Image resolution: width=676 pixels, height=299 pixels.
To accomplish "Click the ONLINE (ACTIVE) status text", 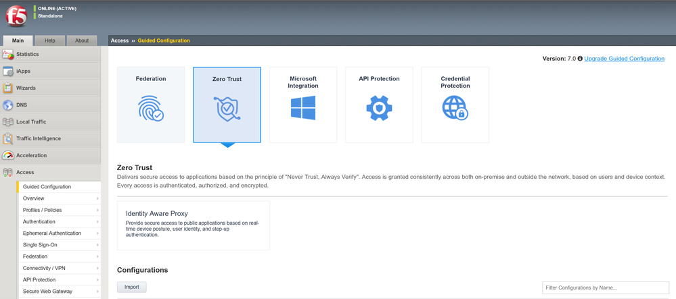I will coord(58,8).
